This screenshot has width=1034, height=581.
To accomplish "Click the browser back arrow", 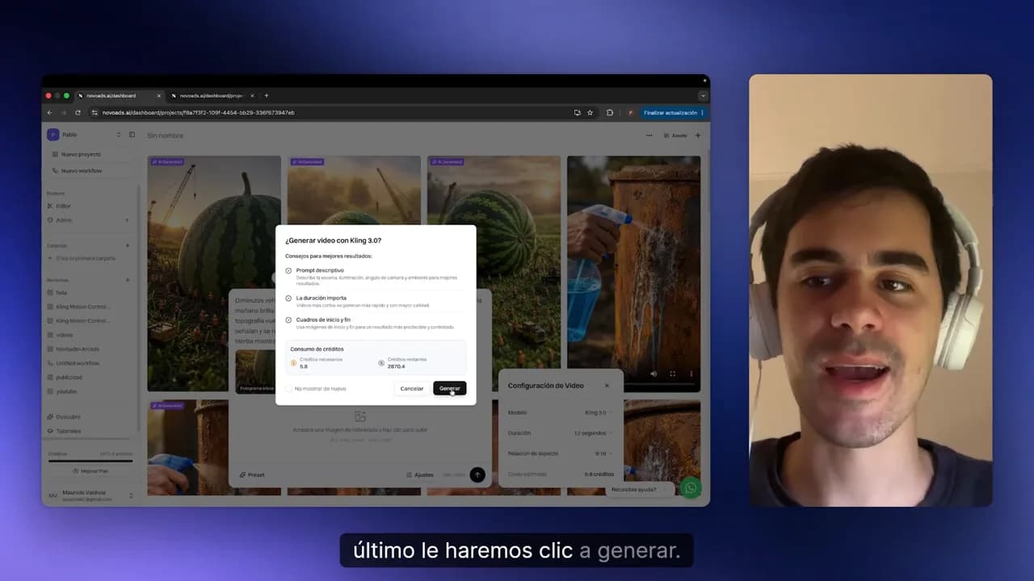I will (49, 112).
